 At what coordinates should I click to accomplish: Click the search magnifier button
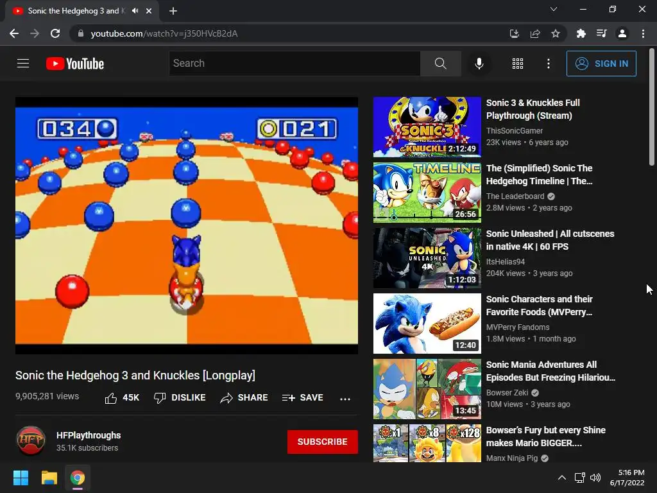pos(440,64)
